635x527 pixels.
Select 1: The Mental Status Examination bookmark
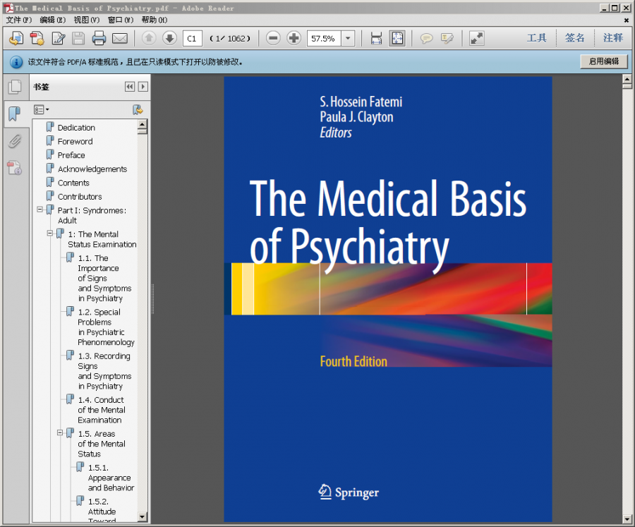pos(102,239)
